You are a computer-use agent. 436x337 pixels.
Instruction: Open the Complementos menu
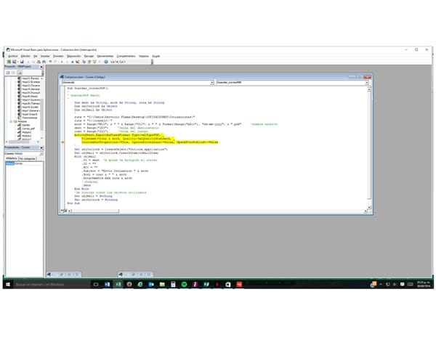126,56
